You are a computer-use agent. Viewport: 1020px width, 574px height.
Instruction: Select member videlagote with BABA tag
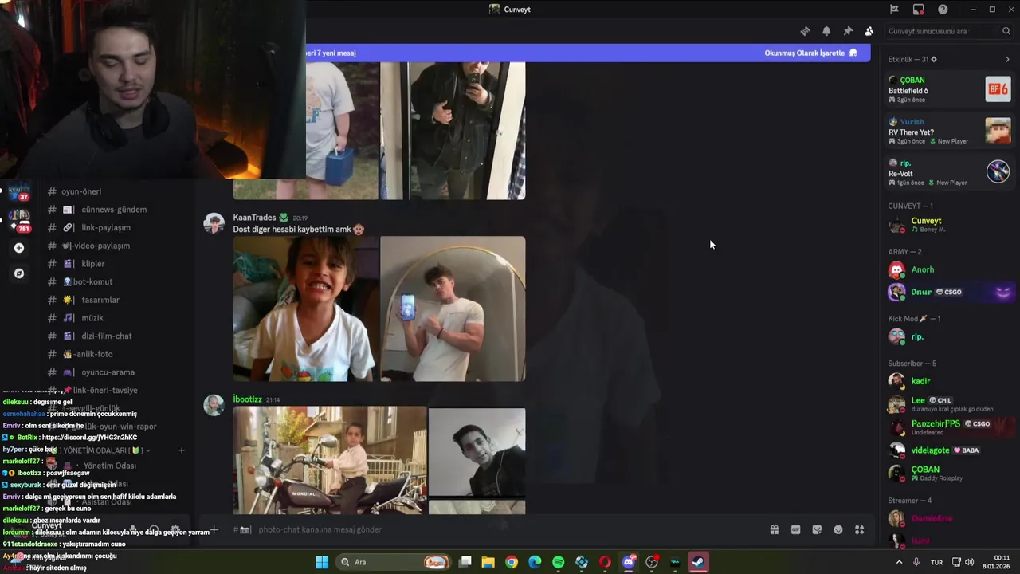[x=949, y=450]
